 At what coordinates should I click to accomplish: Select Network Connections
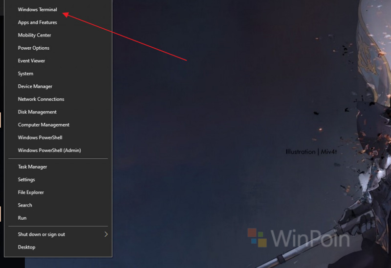point(58,99)
